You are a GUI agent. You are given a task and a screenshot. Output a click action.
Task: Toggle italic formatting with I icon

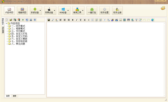click(x=77, y=20)
